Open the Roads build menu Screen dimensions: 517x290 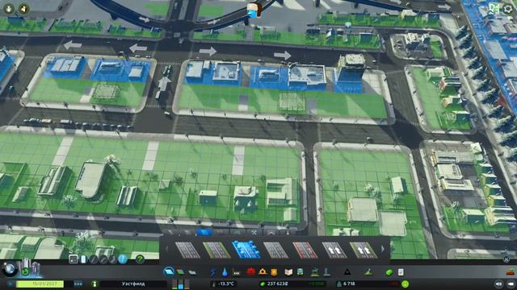click(x=169, y=272)
